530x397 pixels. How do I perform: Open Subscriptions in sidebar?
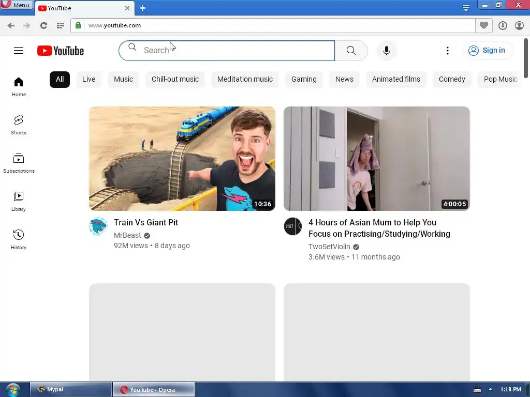[19, 163]
